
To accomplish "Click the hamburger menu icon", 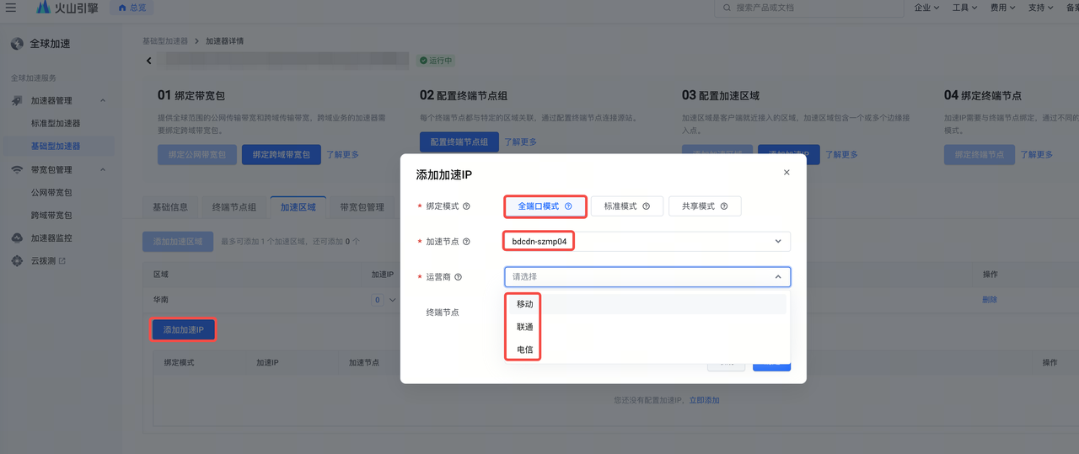I will tap(11, 8).
